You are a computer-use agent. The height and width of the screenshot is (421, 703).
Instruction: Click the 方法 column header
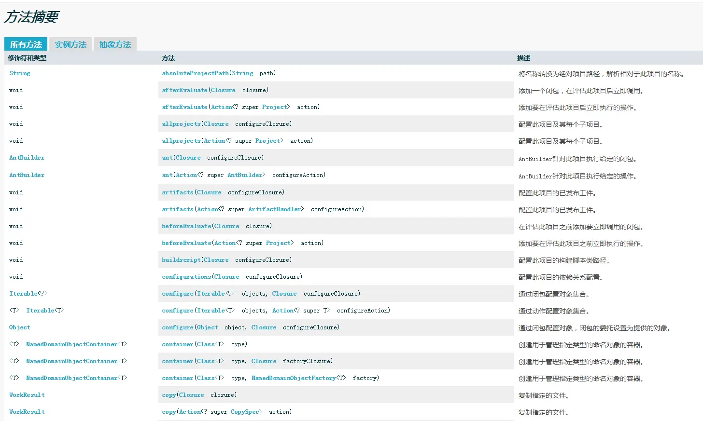pos(168,58)
